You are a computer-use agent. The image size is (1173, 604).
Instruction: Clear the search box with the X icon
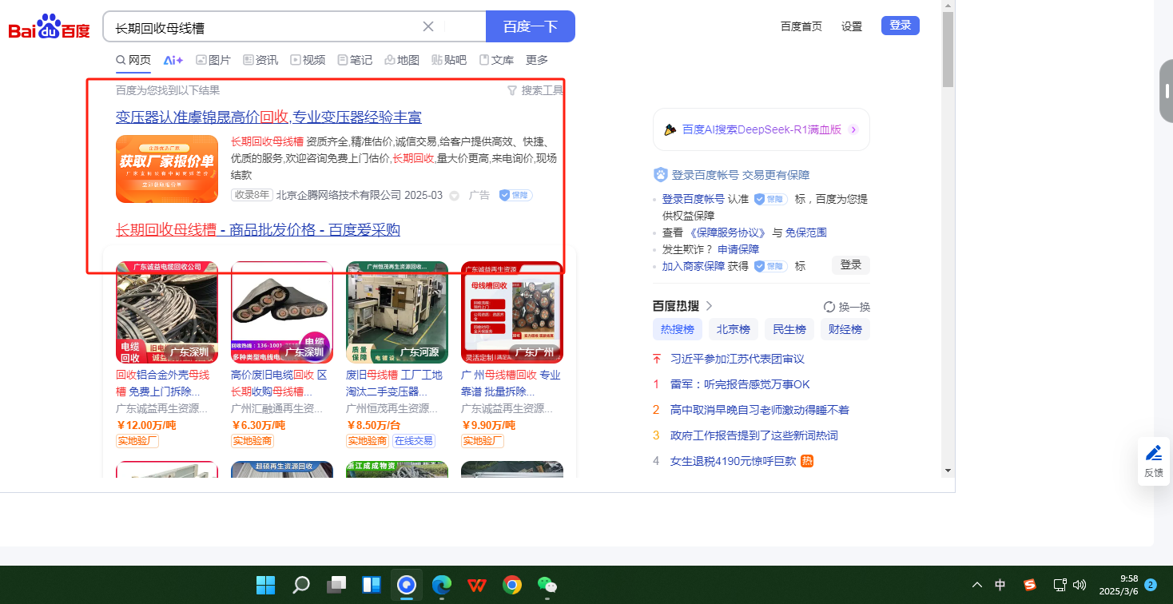pos(428,26)
